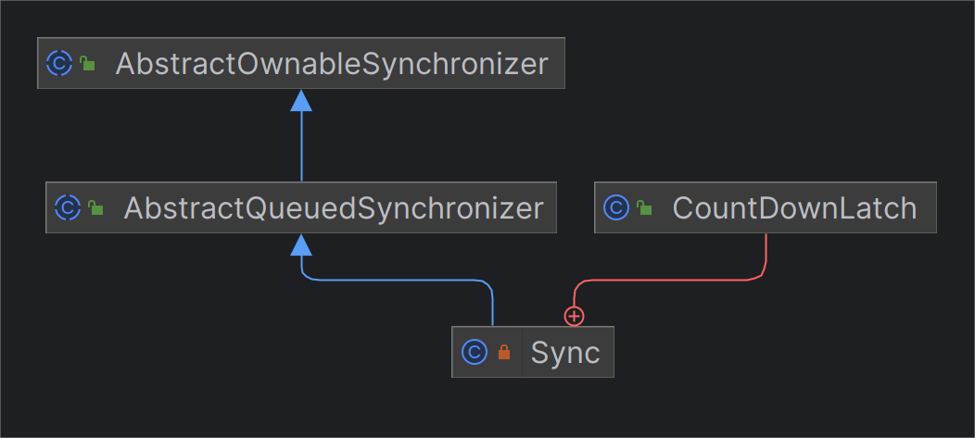Click AbstractQueuedSynchronizer's green public lock icon
The width and height of the screenshot is (975, 438).
coord(95,208)
